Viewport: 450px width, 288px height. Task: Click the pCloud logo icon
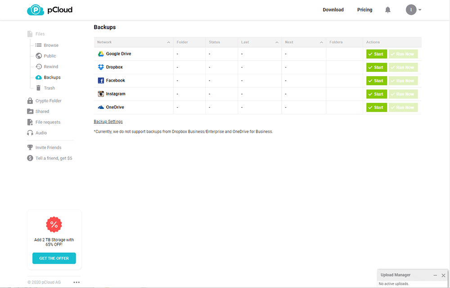[x=35, y=10]
